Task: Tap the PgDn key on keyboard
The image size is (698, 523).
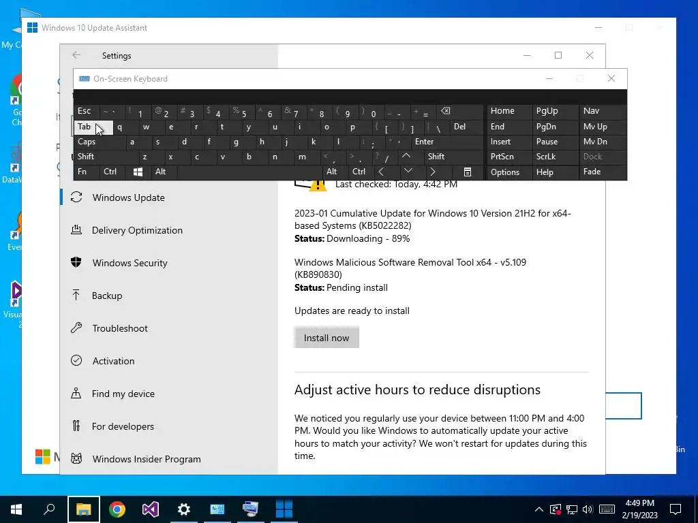Action: click(555, 127)
